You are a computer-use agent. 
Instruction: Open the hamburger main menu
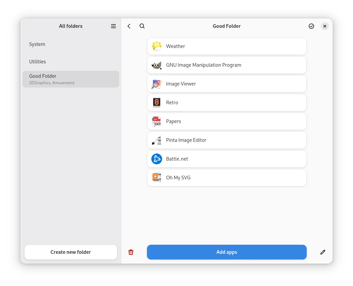coord(113,26)
